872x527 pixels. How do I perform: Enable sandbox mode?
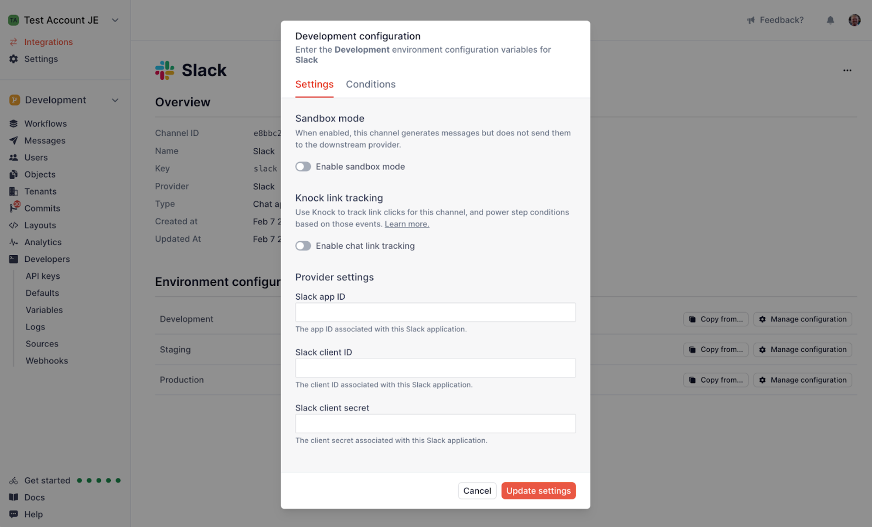[x=303, y=166]
